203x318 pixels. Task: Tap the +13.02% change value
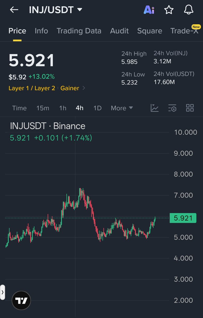click(42, 77)
